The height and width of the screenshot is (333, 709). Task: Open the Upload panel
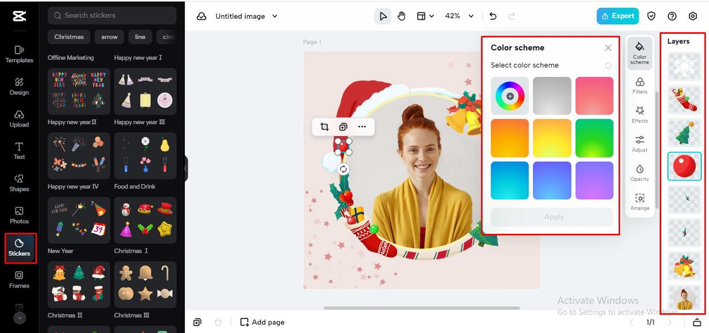coord(19,118)
